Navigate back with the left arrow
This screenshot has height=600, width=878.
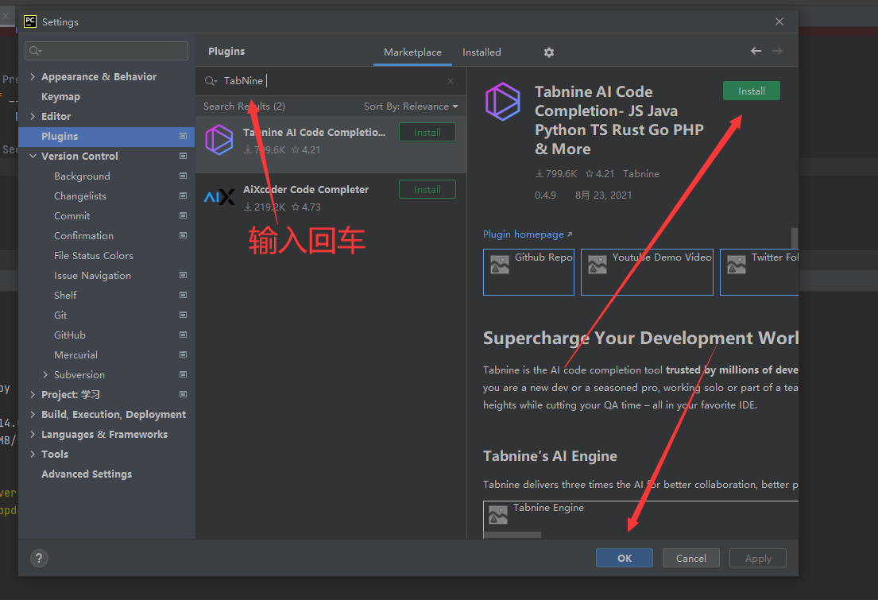coord(756,51)
